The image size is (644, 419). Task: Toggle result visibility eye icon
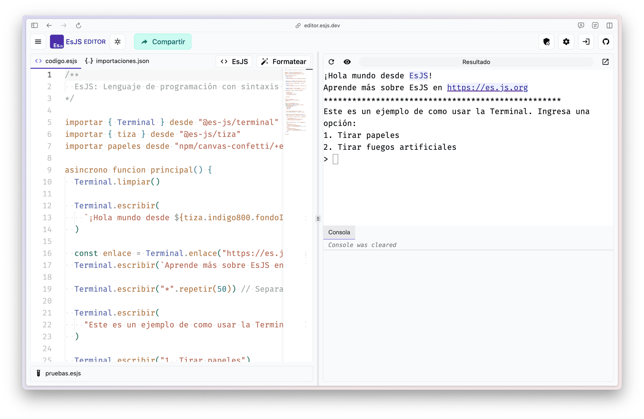pyautogui.click(x=347, y=62)
